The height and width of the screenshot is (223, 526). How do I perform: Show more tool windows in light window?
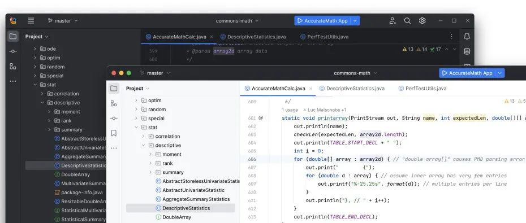point(114,148)
